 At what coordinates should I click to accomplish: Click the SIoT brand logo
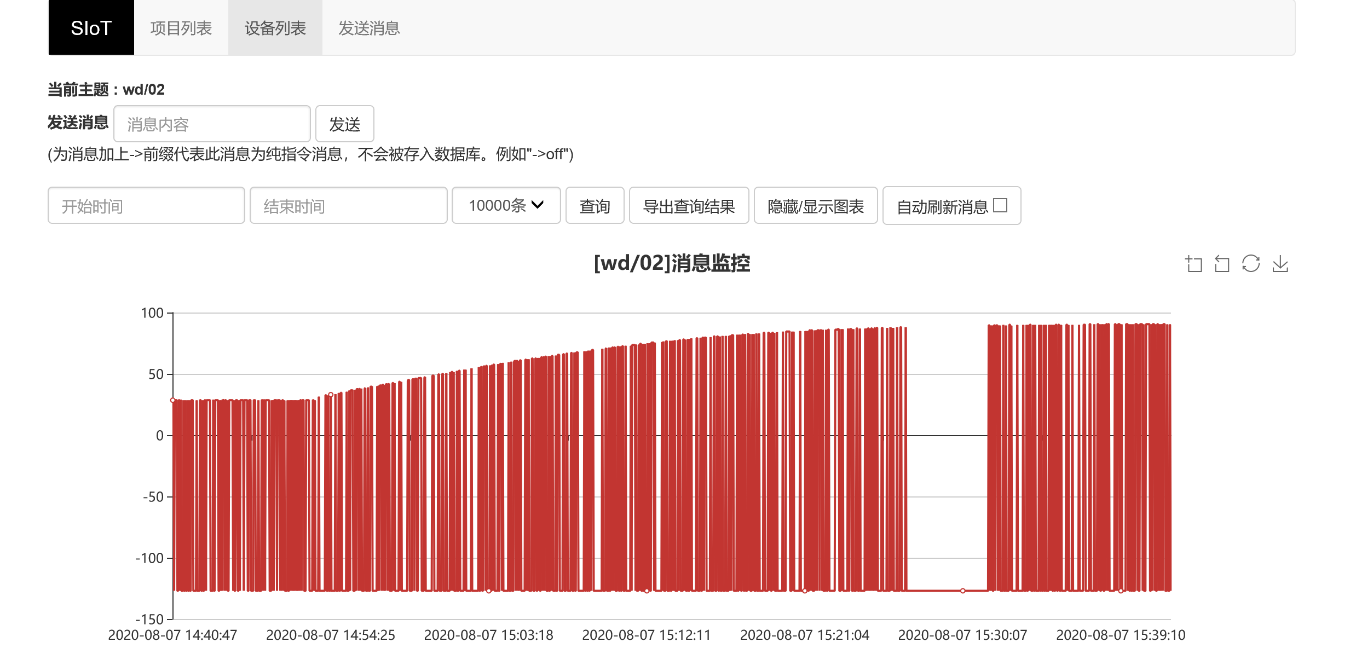91,27
